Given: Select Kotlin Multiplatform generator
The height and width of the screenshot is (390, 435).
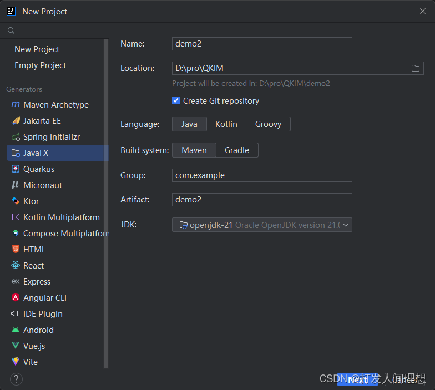Looking at the screenshot, I should coord(61,217).
